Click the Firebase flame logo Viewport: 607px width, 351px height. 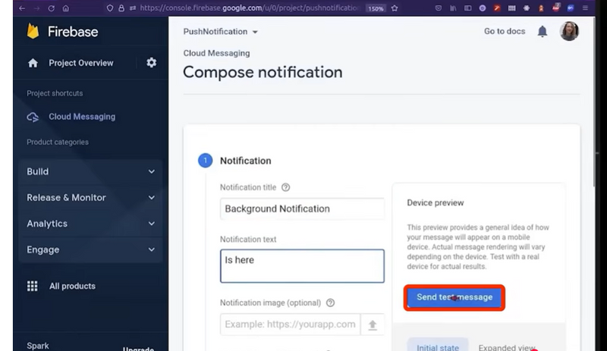[33, 32]
